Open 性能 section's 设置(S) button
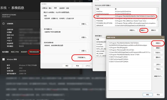 (84, 24)
